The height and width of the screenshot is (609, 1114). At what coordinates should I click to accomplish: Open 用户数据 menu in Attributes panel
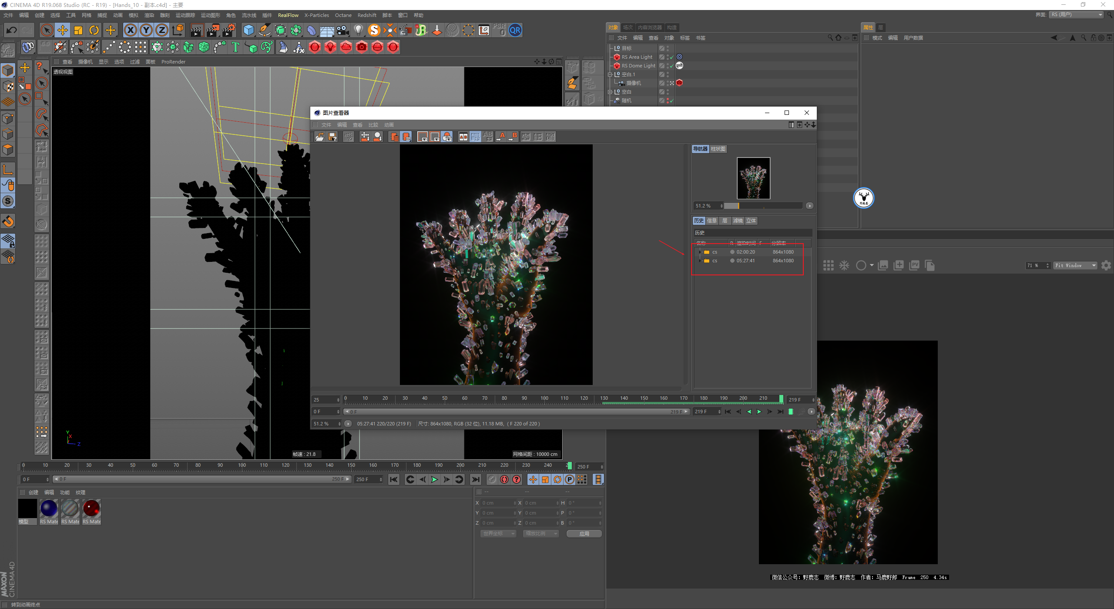tap(913, 38)
